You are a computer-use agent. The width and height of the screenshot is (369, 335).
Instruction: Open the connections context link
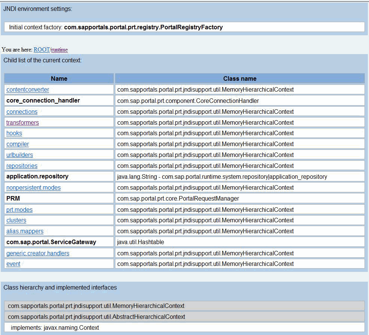click(22, 112)
